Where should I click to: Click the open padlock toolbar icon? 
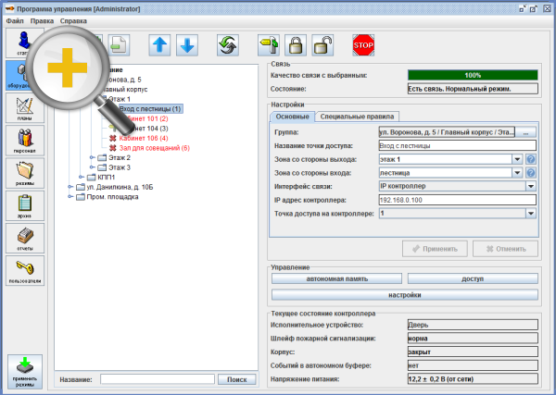coord(322,44)
